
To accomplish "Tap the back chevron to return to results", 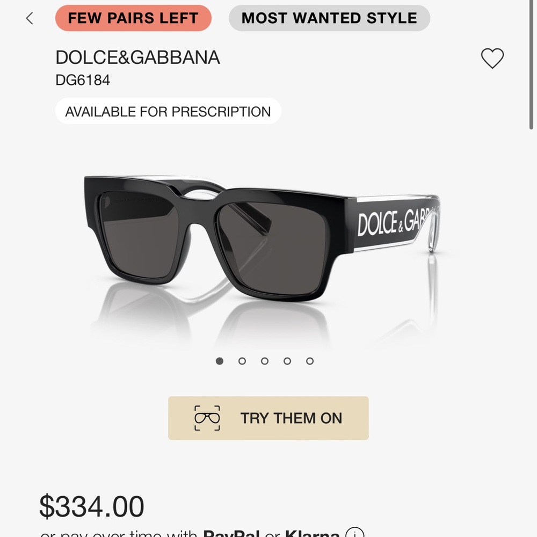I will pos(30,18).
